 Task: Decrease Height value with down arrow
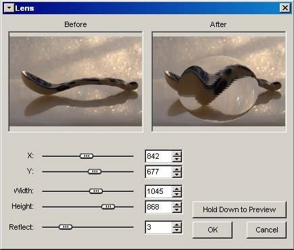click(x=177, y=209)
